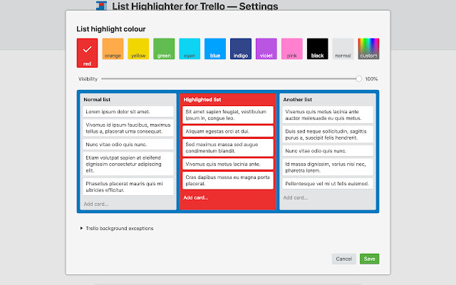Viewport: 456px width, 285px height.
Task: Pick the pink colour swatch
Action: pyautogui.click(x=292, y=49)
